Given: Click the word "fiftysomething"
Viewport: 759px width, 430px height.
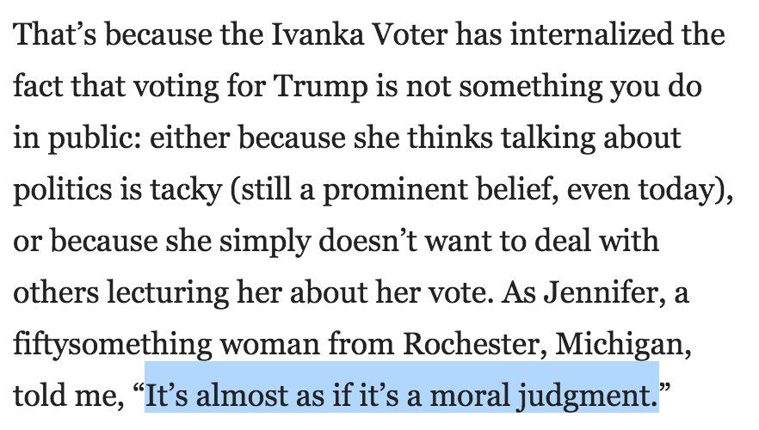Looking at the screenshot, I should tap(103, 345).
